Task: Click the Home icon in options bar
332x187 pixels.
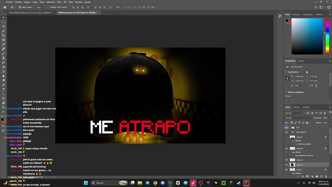Action: [x=5, y=7]
